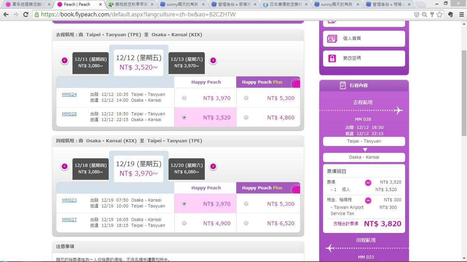The height and width of the screenshot is (262, 467).
Task: Select Happy Peach NT$ 3,970 for flight MM024
Action: (x=184, y=98)
